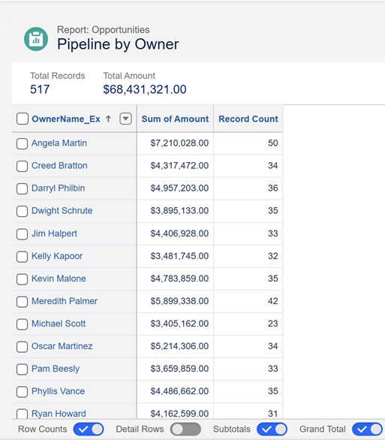Screen dimensions: 385x440
Task: Click the Sum of Amount column header
Action: click(x=175, y=119)
